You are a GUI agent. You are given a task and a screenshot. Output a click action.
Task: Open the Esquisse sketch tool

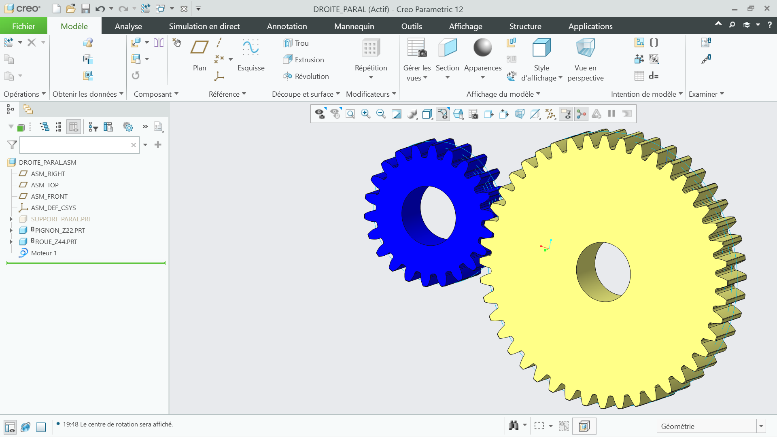[x=251, y=55]
